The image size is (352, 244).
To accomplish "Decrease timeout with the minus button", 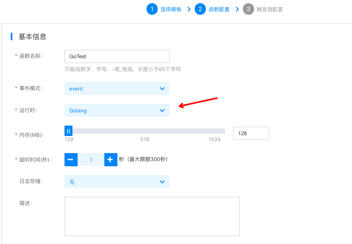I will point(70,159).
